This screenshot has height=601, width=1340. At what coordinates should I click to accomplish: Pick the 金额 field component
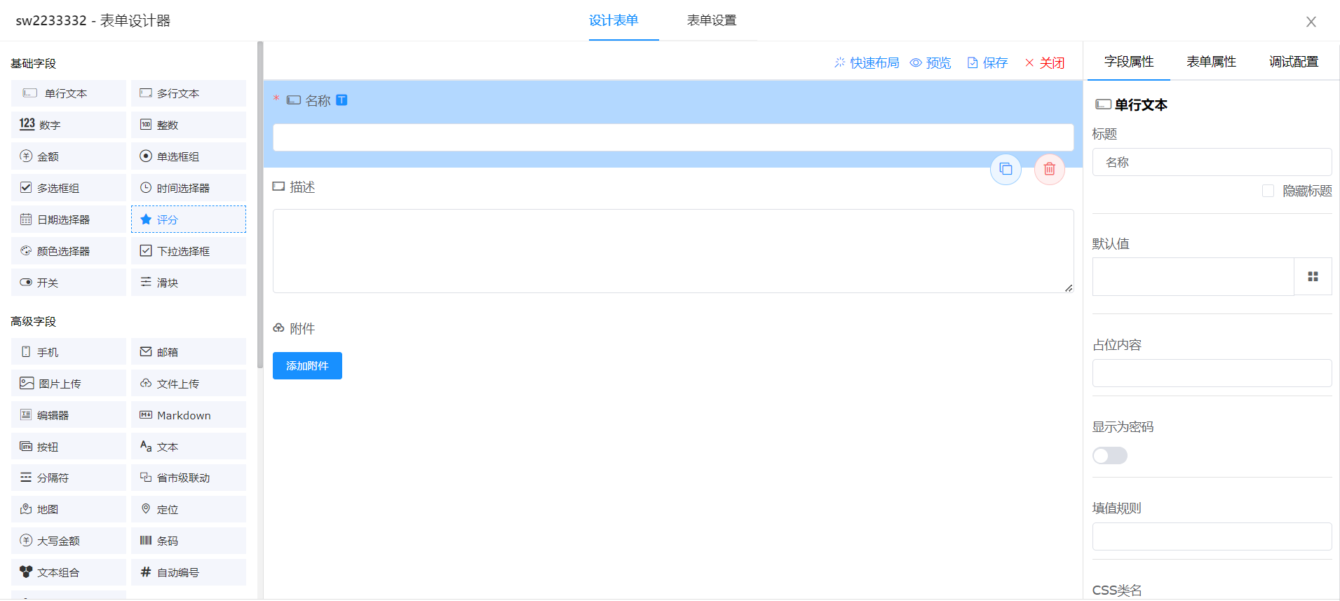(x=68, y=156)
